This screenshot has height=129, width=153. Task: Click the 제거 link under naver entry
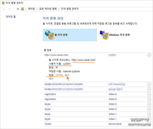click(51, 79)
